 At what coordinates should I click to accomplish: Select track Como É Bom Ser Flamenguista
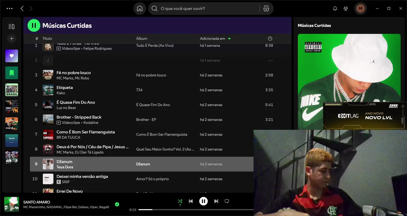(x=86, y=132)
